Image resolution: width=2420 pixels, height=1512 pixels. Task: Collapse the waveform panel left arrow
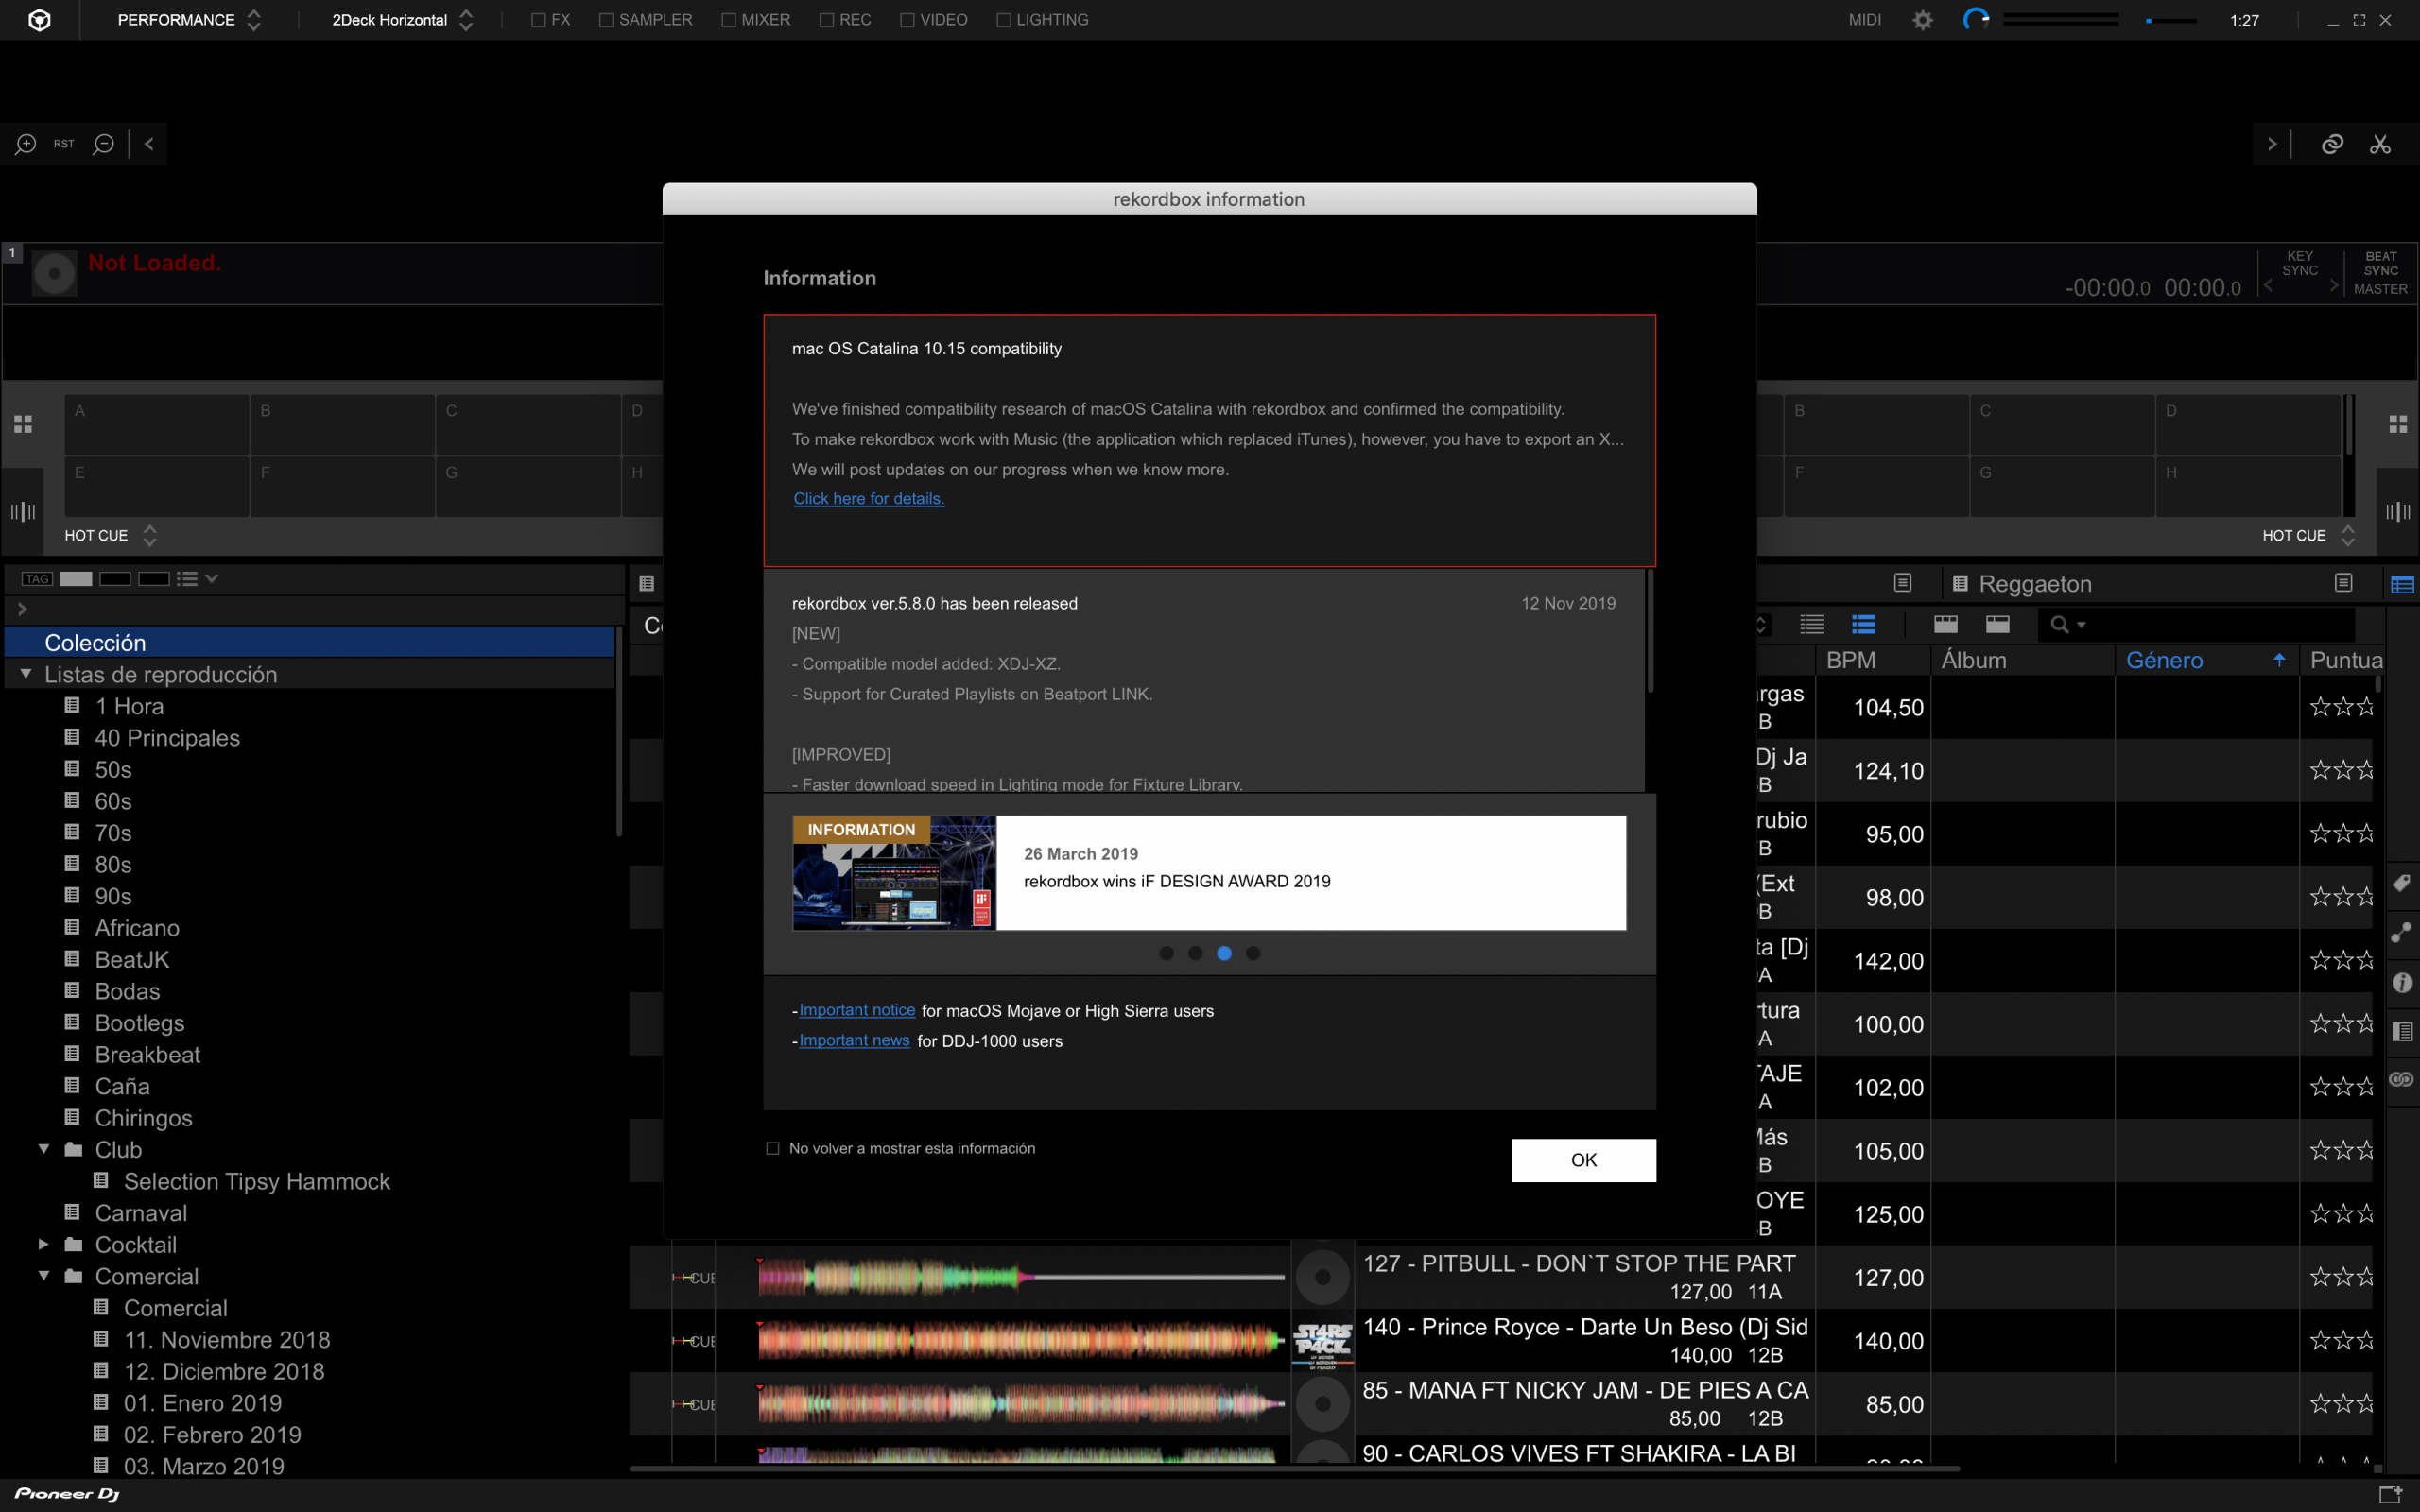coord(149,144)
